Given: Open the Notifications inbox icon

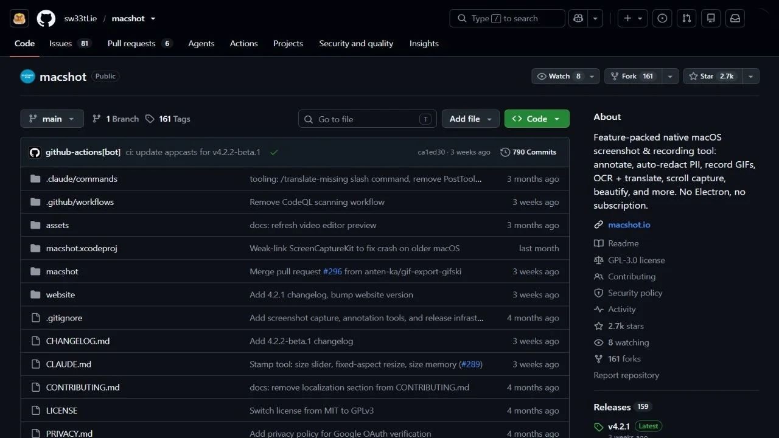Looking at the screenshot, I should tap(735, 18).
